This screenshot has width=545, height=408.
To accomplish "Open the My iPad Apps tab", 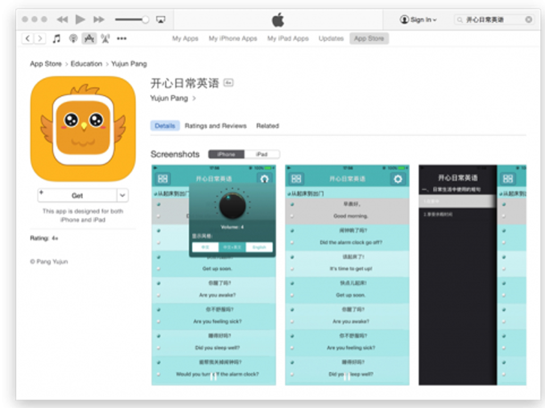I will click(288, 38).
